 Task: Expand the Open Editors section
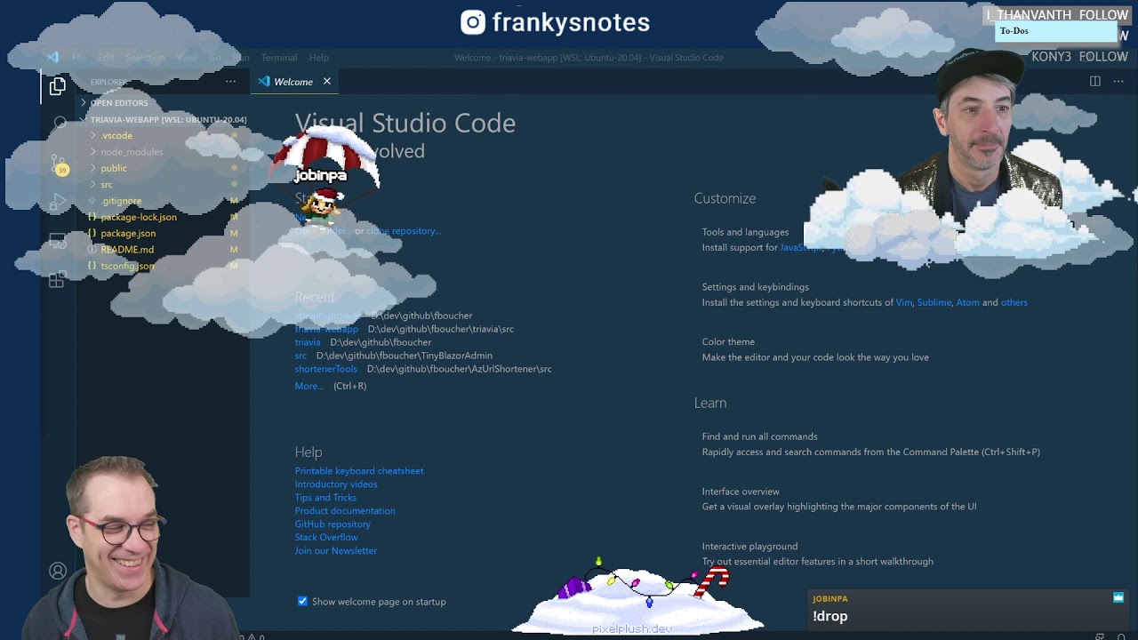[x=119, y=103]
